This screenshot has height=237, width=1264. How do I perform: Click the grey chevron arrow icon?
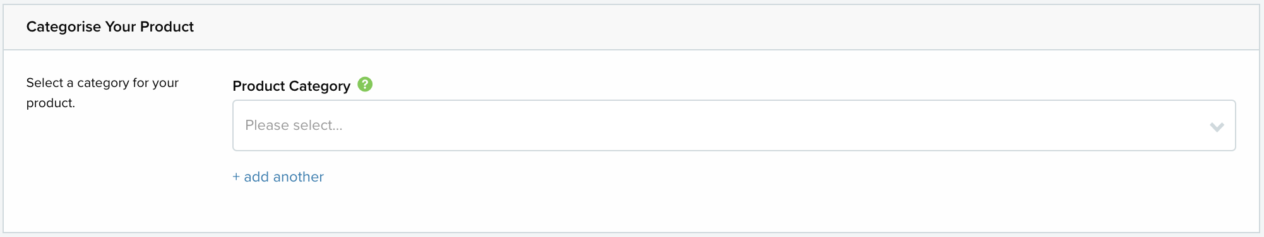tap(1217, 127)
